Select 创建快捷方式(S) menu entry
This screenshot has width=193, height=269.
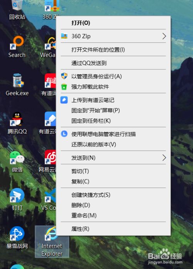point(113,195)
